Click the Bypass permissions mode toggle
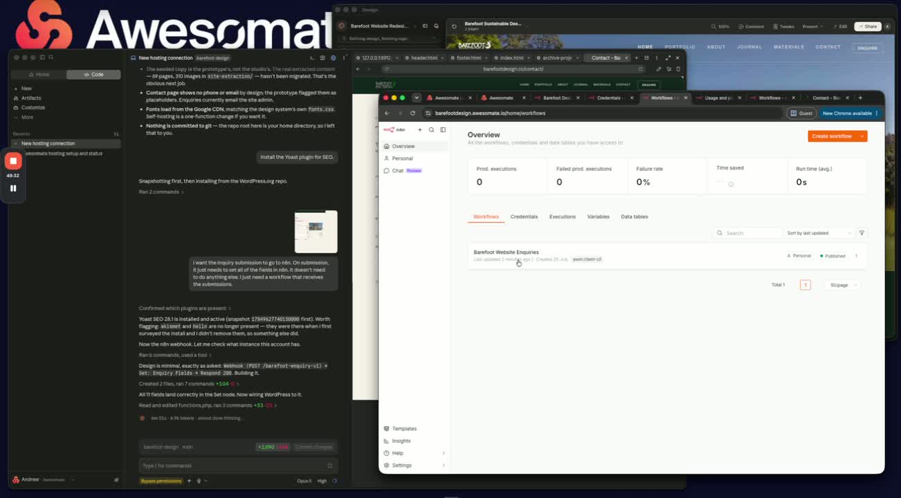This screenshot has height=498, width=901. coord(161,481)
